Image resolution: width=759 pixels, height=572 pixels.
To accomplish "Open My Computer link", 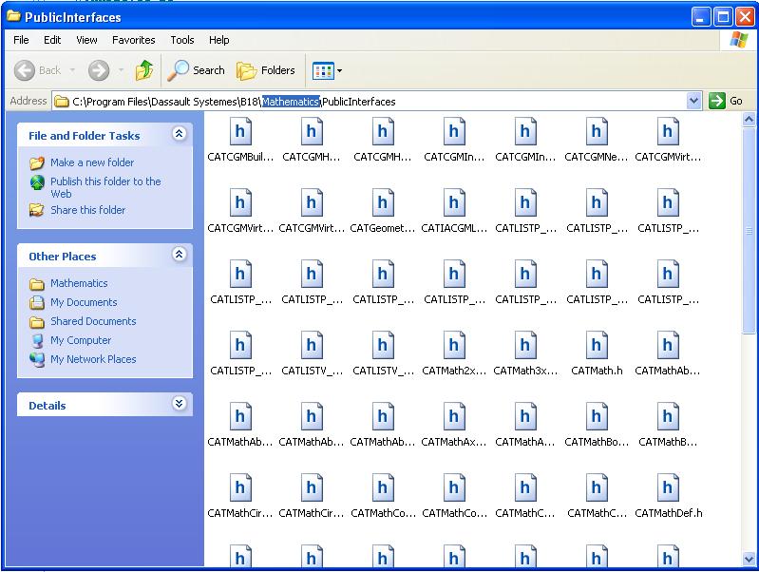I will coord(81,340).
